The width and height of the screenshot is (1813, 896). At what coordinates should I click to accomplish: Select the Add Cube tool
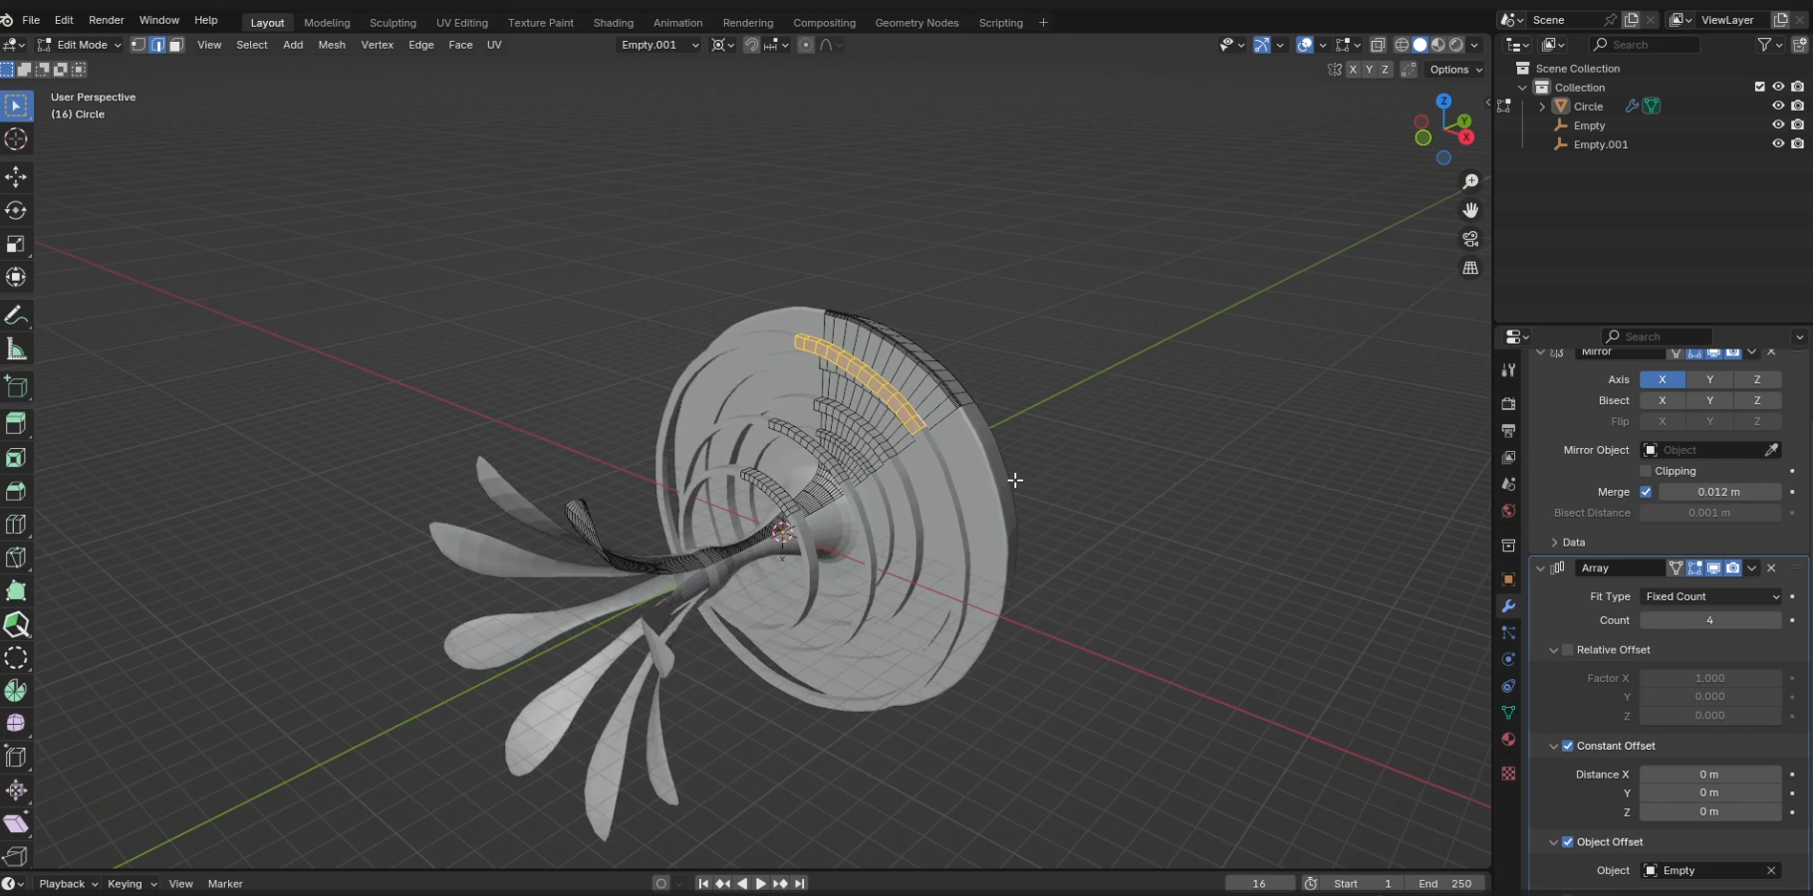[x=16, y=386]
